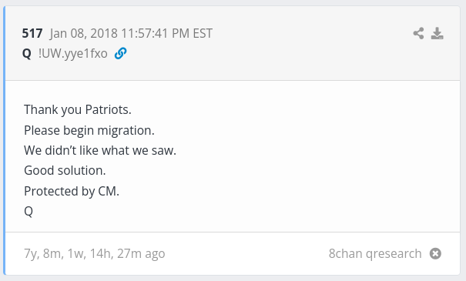Click the blue left border of the post card
This screenshot has height=281, width=466.
(x=4, y=140)
